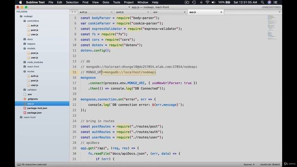297x167 pixels.
Task: Open the Tools menu
Action: 116,2
